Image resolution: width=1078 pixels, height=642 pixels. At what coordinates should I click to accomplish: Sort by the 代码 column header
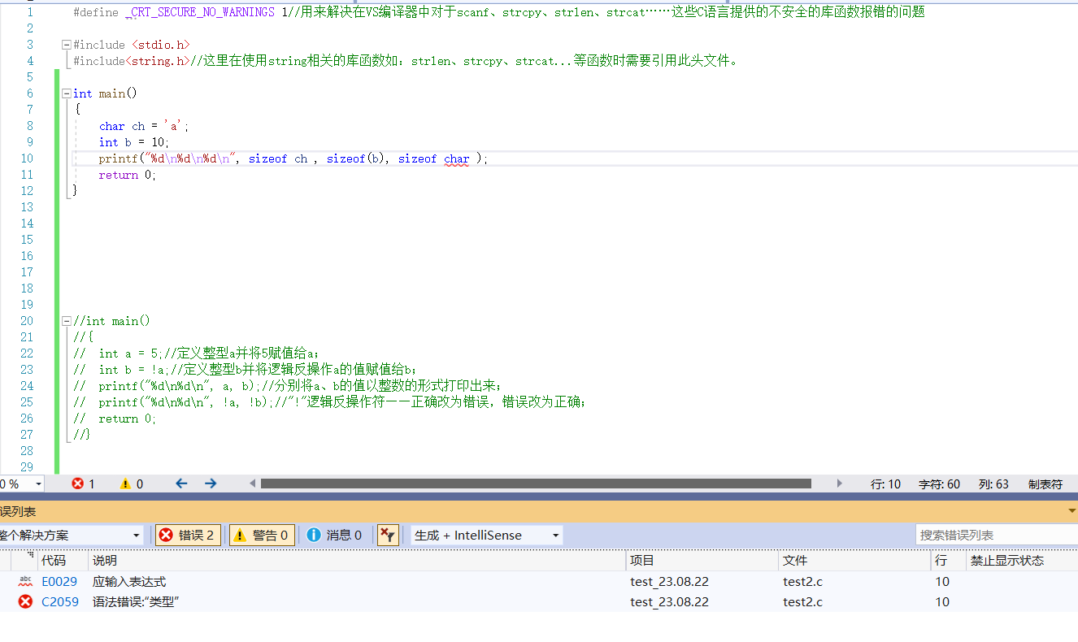point(63,560)
